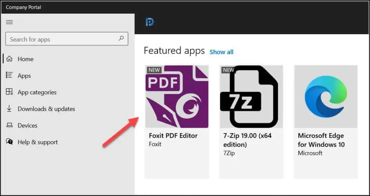Viewport: 370px width, 196px height.
Task: Open App categories in sidebar
Action: [x=37, y=92]
